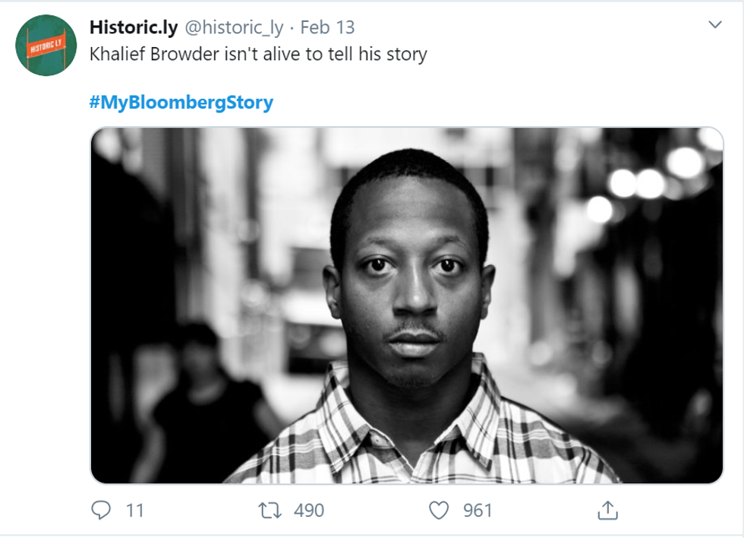Image resolution: width=744 pixels, height=538 pixels.
Task: Click the like count 961
Action: (x=478, y=510)
